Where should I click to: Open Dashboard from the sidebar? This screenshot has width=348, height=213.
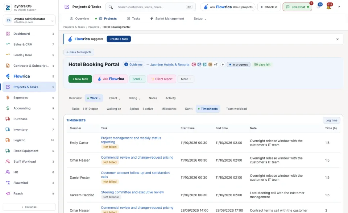click(x=29, y=34)
